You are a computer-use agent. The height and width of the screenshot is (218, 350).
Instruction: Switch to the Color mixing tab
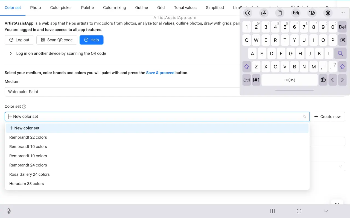pos(115,8)
